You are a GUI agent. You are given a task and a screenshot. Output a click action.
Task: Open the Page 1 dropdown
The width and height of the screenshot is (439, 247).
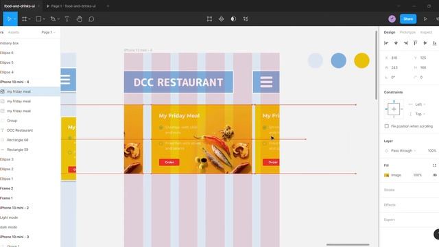tap(48, 32)
